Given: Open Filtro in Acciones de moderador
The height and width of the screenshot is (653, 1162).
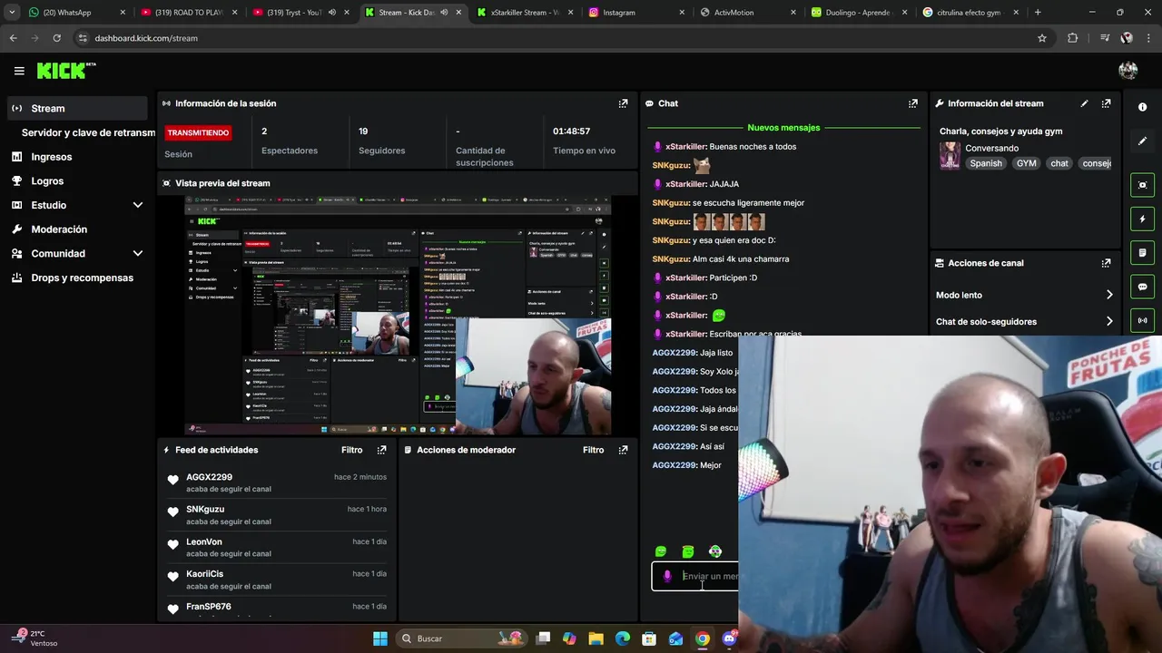Looking at the screenshot, I should [x=593, y=450].
